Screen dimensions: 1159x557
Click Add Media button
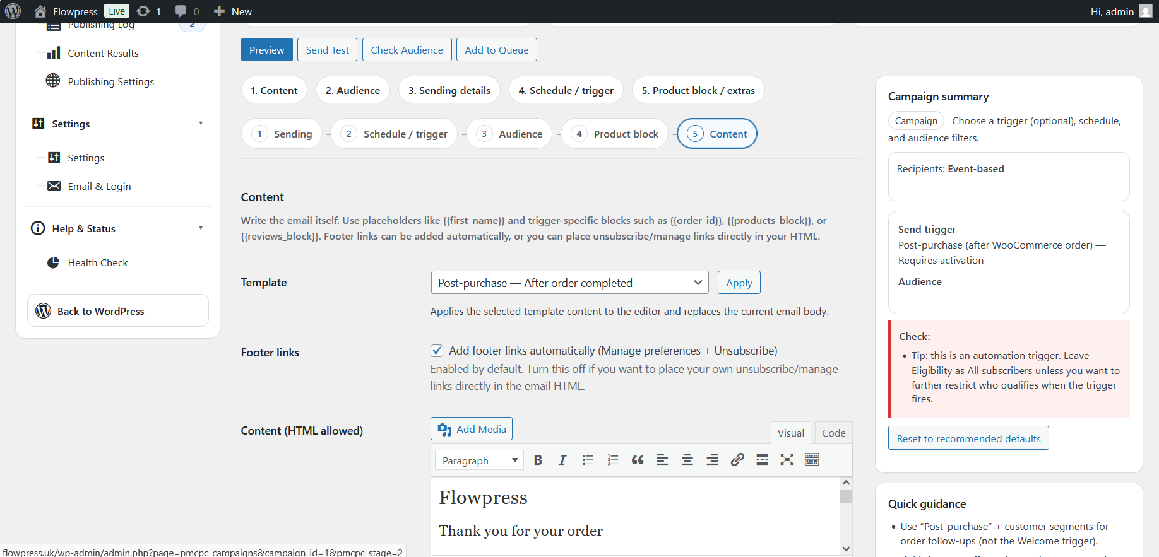[x=471, y=429]
